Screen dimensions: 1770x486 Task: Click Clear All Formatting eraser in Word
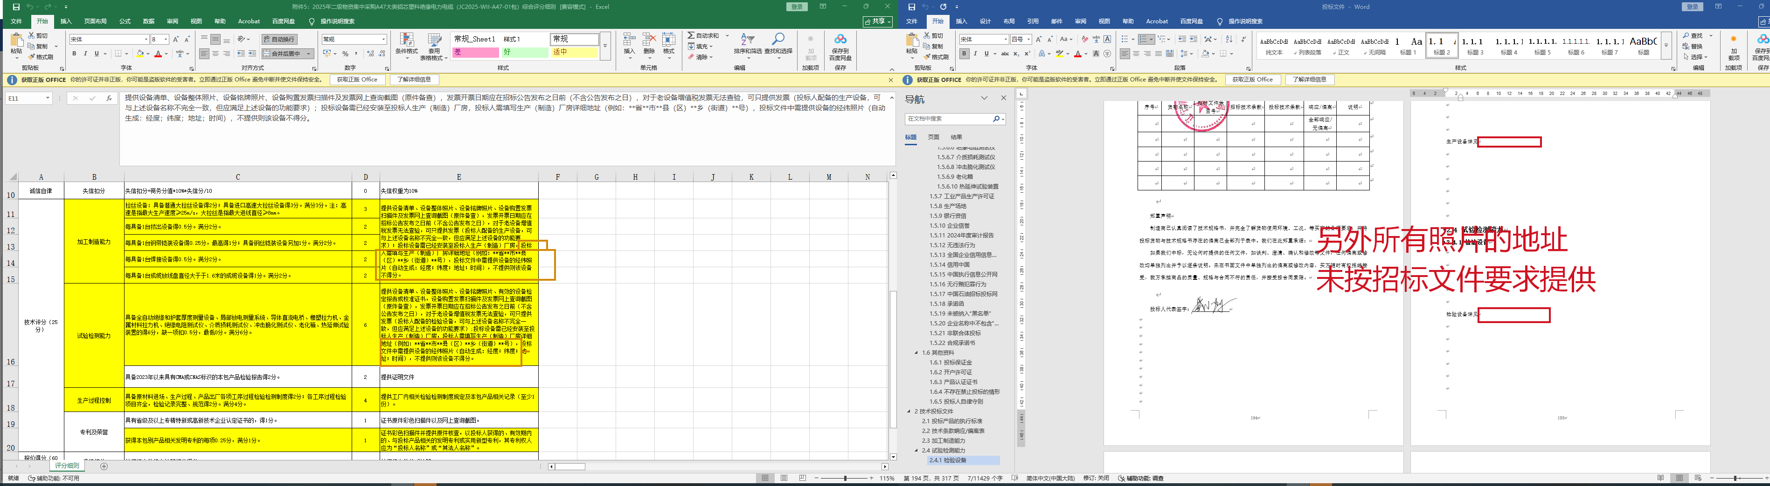1084,39
